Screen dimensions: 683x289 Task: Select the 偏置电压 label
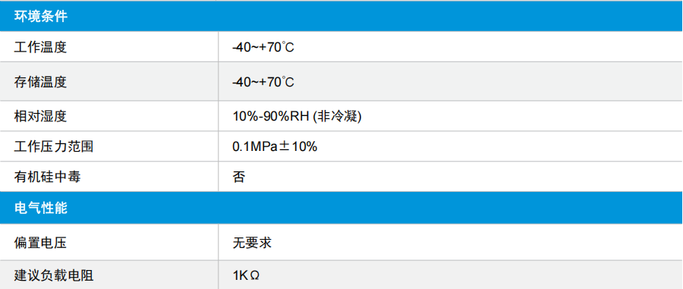(40, 243)
